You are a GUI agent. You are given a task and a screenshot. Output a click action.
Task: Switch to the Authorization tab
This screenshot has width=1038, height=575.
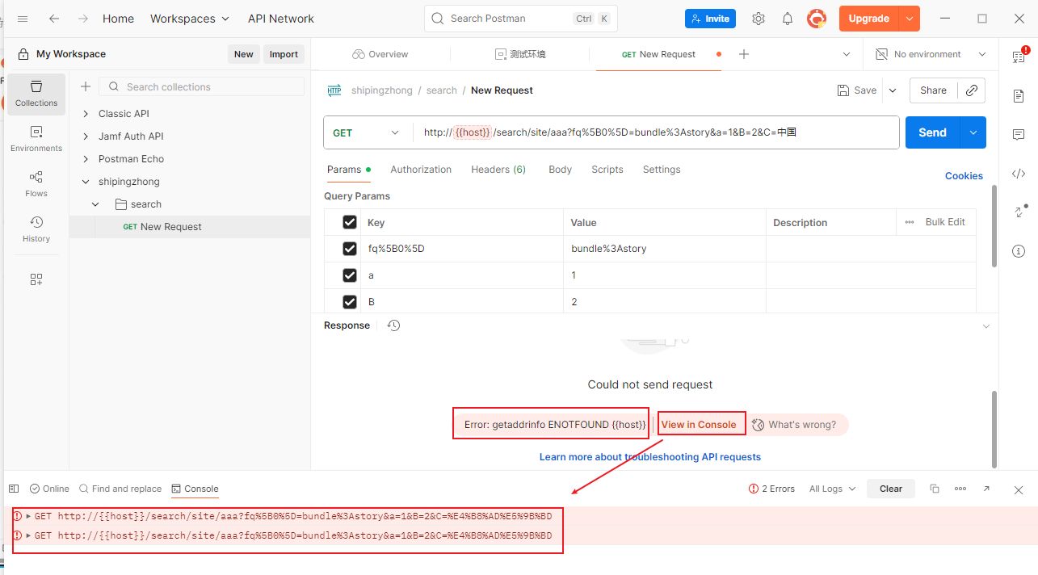coord(421,170)
